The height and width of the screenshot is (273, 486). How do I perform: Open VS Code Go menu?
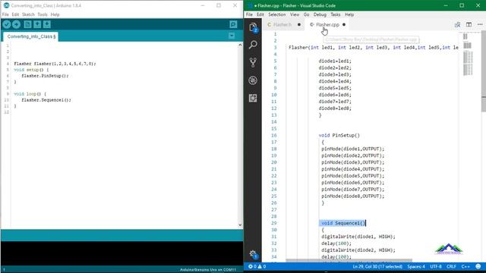[306, 14]
